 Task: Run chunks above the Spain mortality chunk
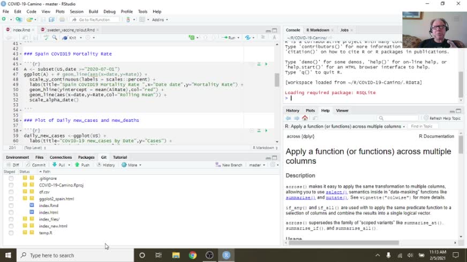(x=259, y=64)
